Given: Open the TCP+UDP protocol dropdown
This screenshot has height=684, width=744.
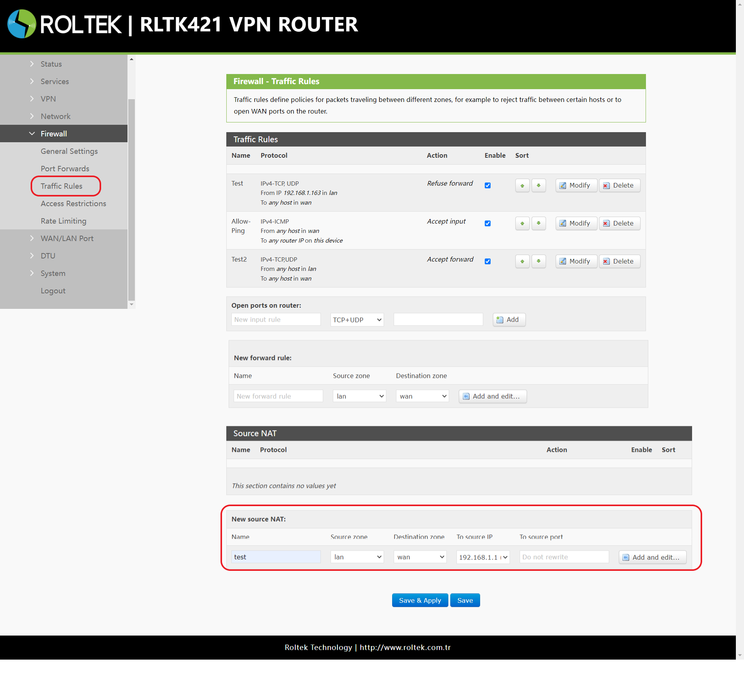Looking at the screenshot, I should 356,320.
